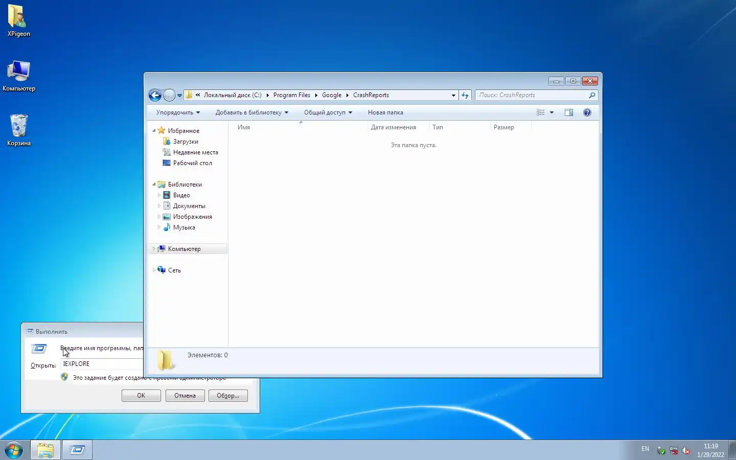This screenshot has width=736, height=460.
Task: Go to Google folder in breadcrumb
Action: 332,95
